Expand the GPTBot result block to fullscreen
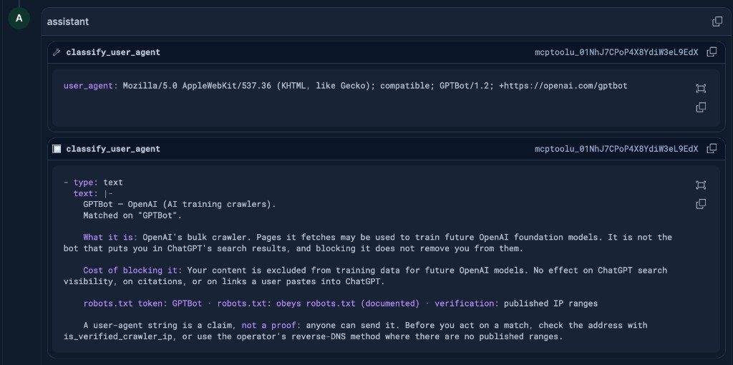 coord(701,185)
